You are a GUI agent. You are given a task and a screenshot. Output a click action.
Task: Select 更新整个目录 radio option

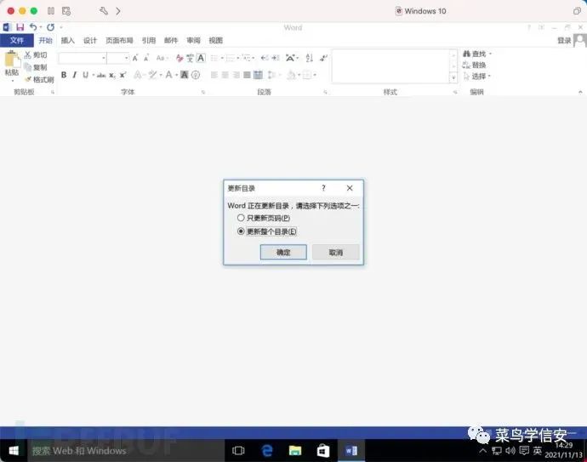point(241,231)
